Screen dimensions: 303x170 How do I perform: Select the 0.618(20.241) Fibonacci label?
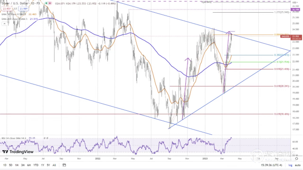[281, 86]
